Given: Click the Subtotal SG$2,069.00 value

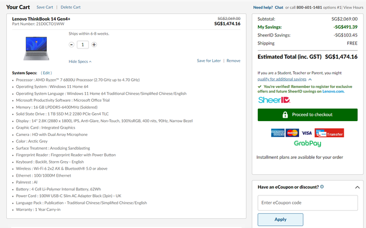Looking at the screenshot, I should [x=344, y=19].
